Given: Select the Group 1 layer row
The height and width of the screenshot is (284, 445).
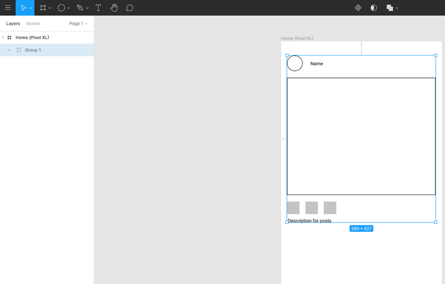Looking at the screenshot, I should pyautogui.click(x=51, y=50).
